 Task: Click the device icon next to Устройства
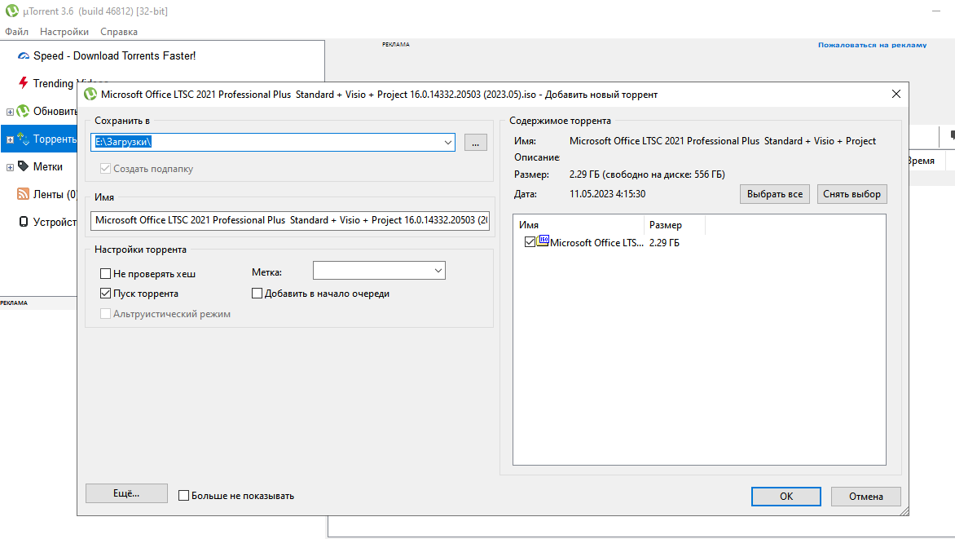(x=23, y=221)
